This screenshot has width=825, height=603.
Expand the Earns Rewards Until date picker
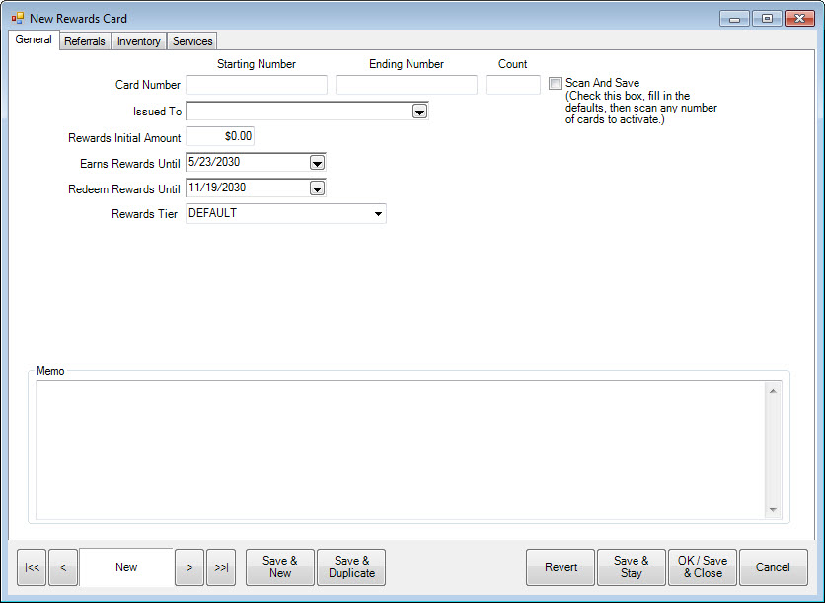pos(317,163)
